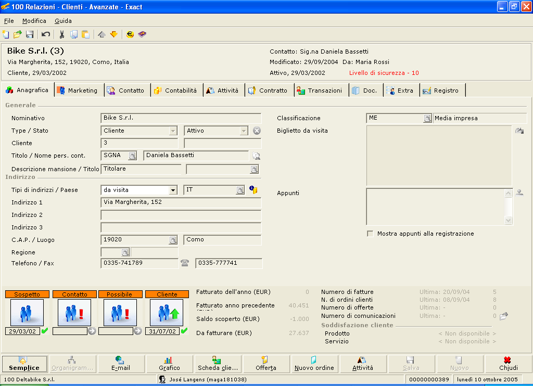Click the fax field 0335-777741

click(229, 263)
